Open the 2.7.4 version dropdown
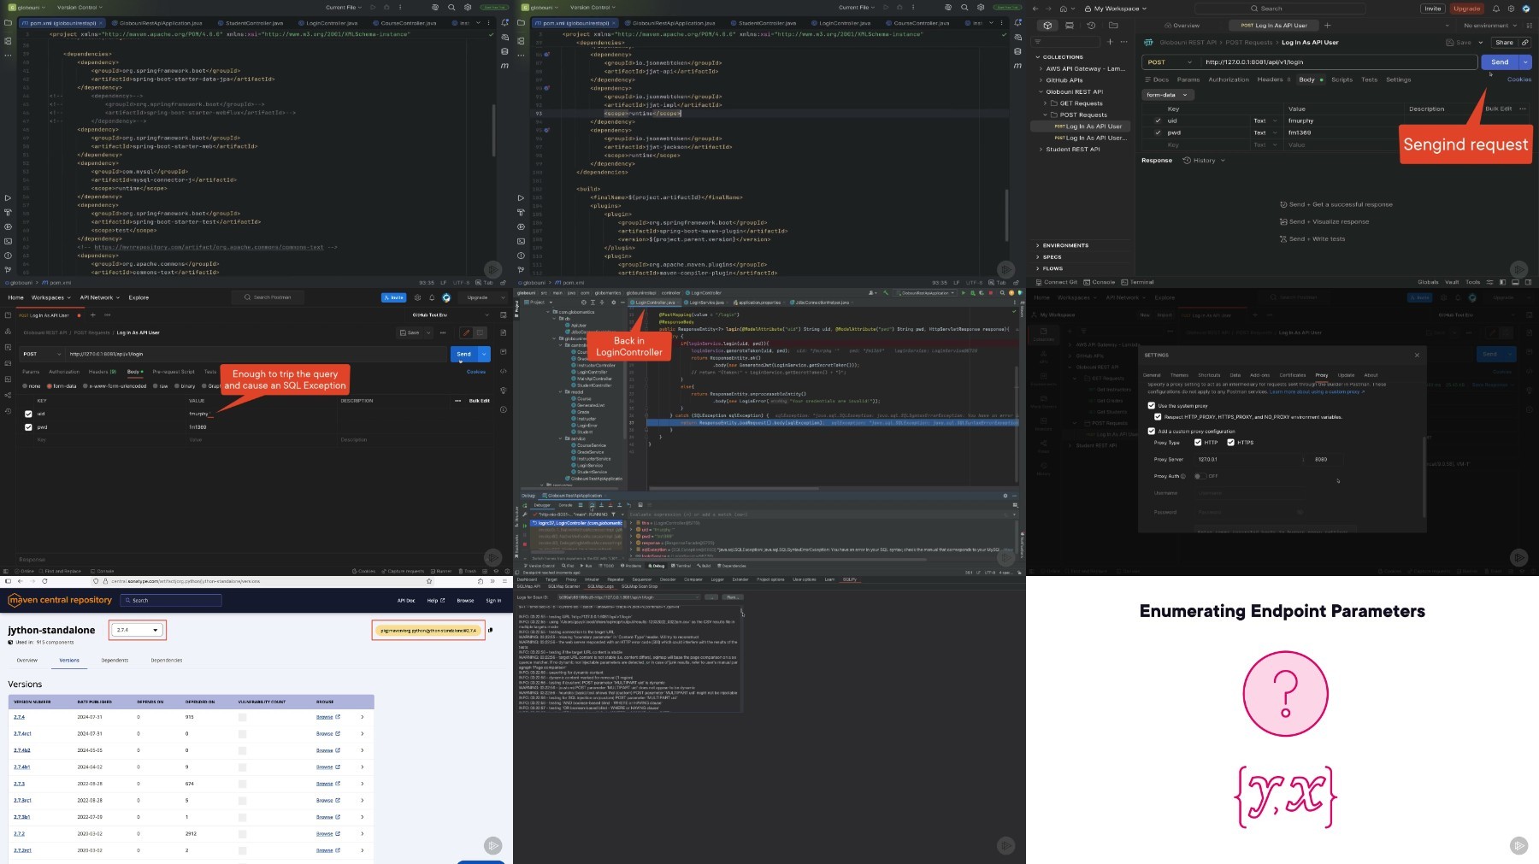 coord(137,630)
